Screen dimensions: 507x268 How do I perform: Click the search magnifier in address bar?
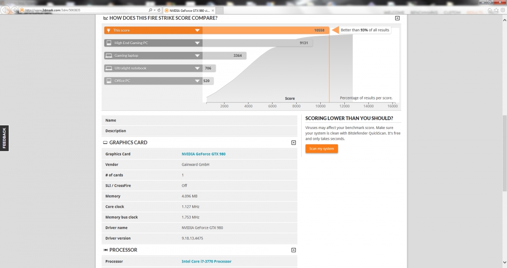150,10
